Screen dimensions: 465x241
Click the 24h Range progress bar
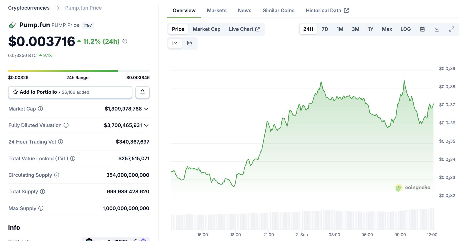(79, 71)
